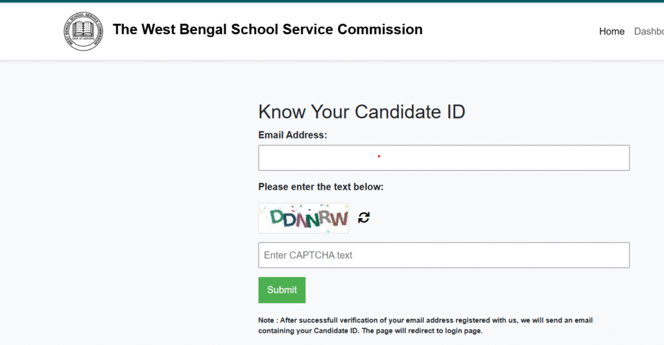Click the teal strip at the page top
664x345 pixels.
pyautogui.click(x=332, y=1)
